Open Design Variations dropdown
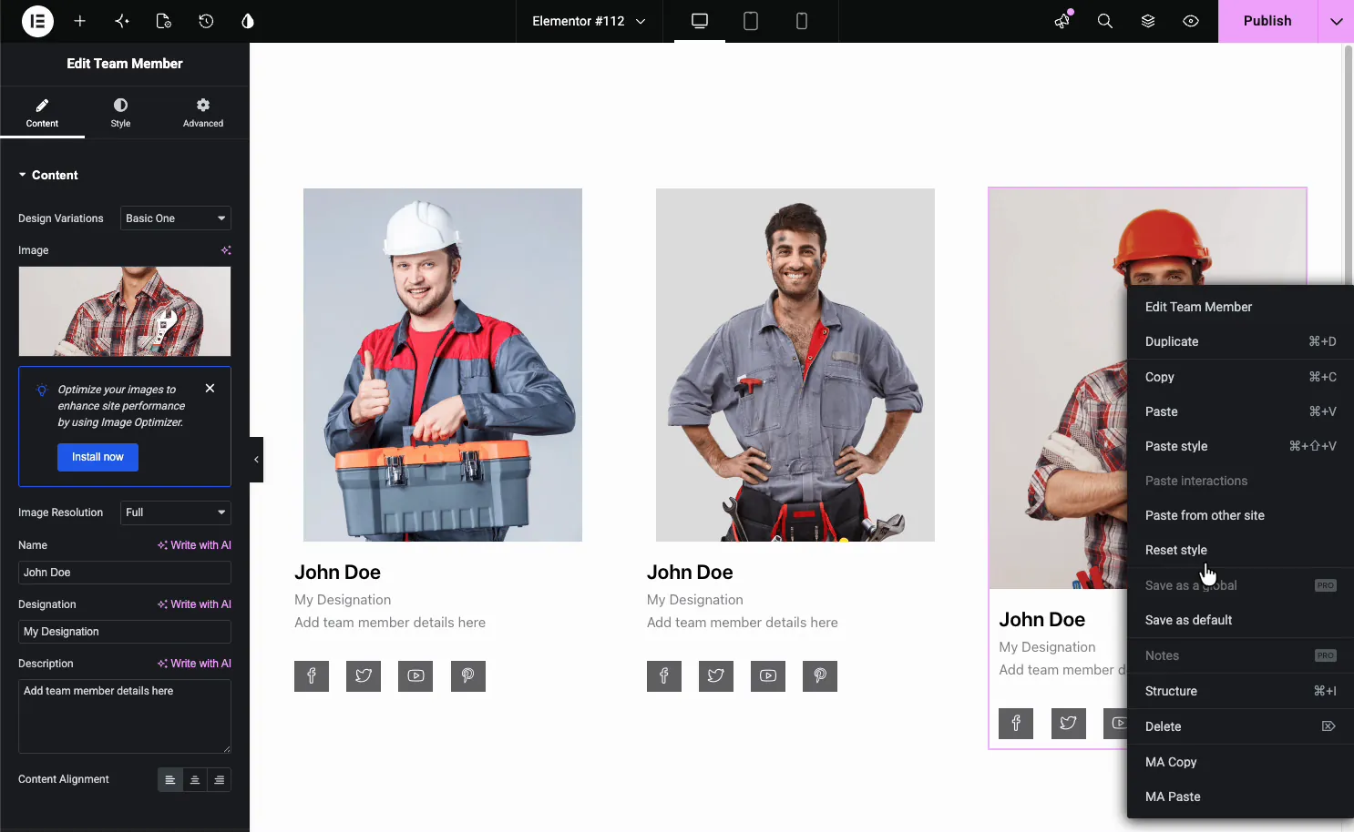The height and width of the screenshot is (832, 1354). click(176, 218)
